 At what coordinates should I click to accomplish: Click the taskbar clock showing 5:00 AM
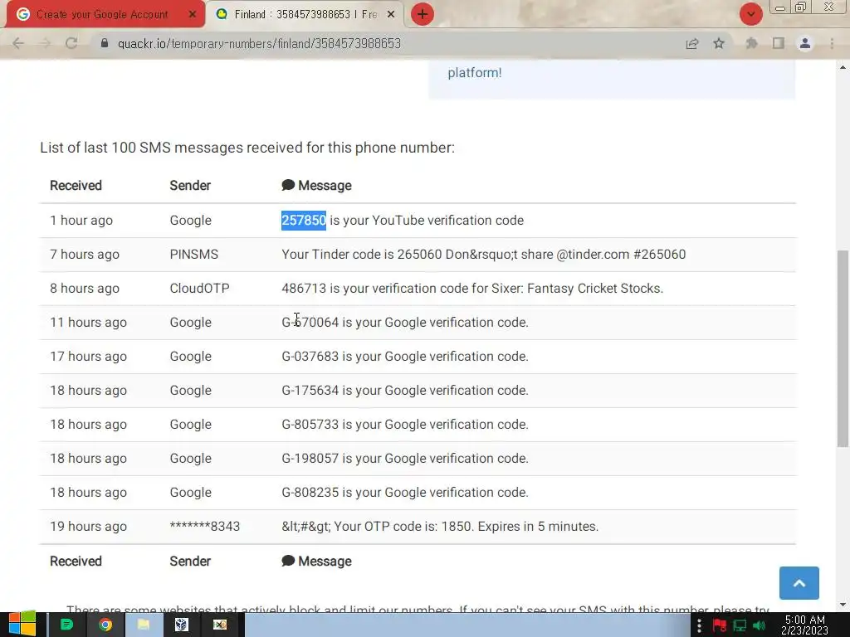[x=805, y=625]
